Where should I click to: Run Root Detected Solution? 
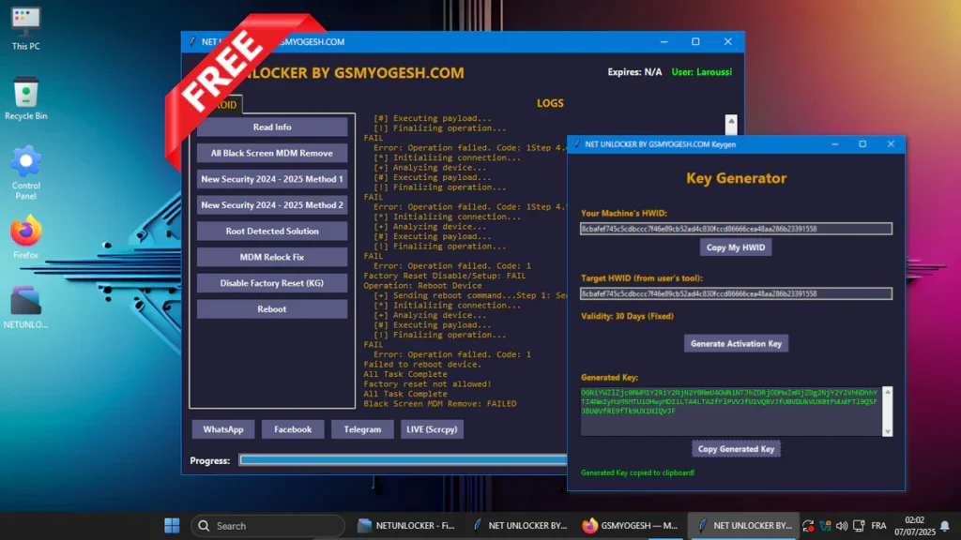tap(272, 231)
